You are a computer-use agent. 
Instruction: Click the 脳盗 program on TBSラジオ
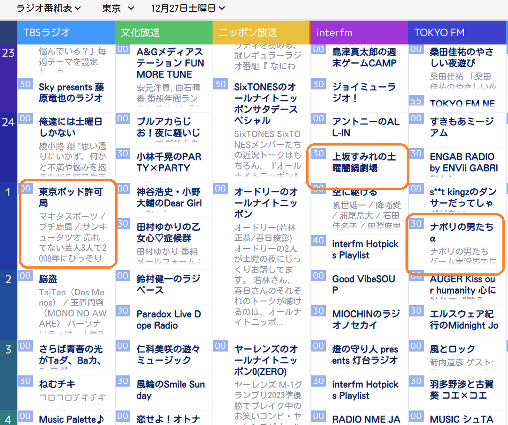(48, 279)
